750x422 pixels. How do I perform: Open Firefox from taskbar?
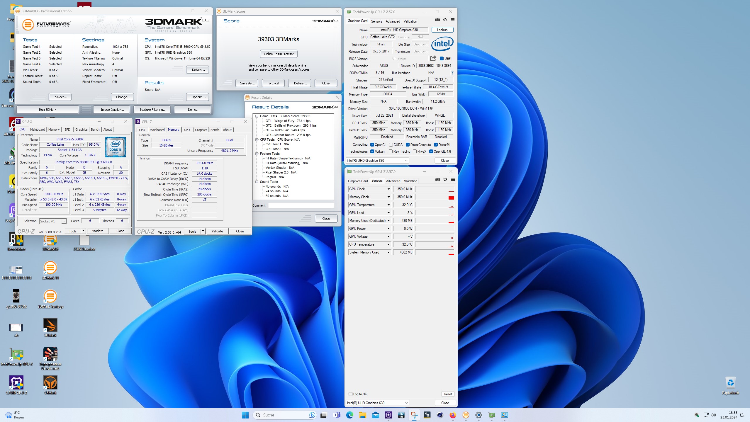[453, 415]
